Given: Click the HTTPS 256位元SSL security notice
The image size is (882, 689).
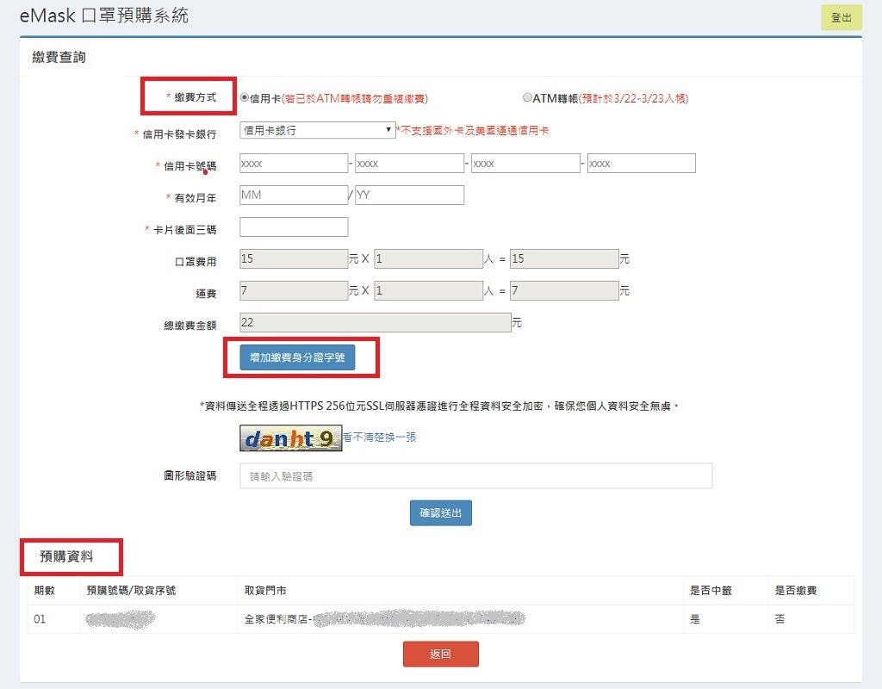Looking at the screenshot, I should [438, 407].
